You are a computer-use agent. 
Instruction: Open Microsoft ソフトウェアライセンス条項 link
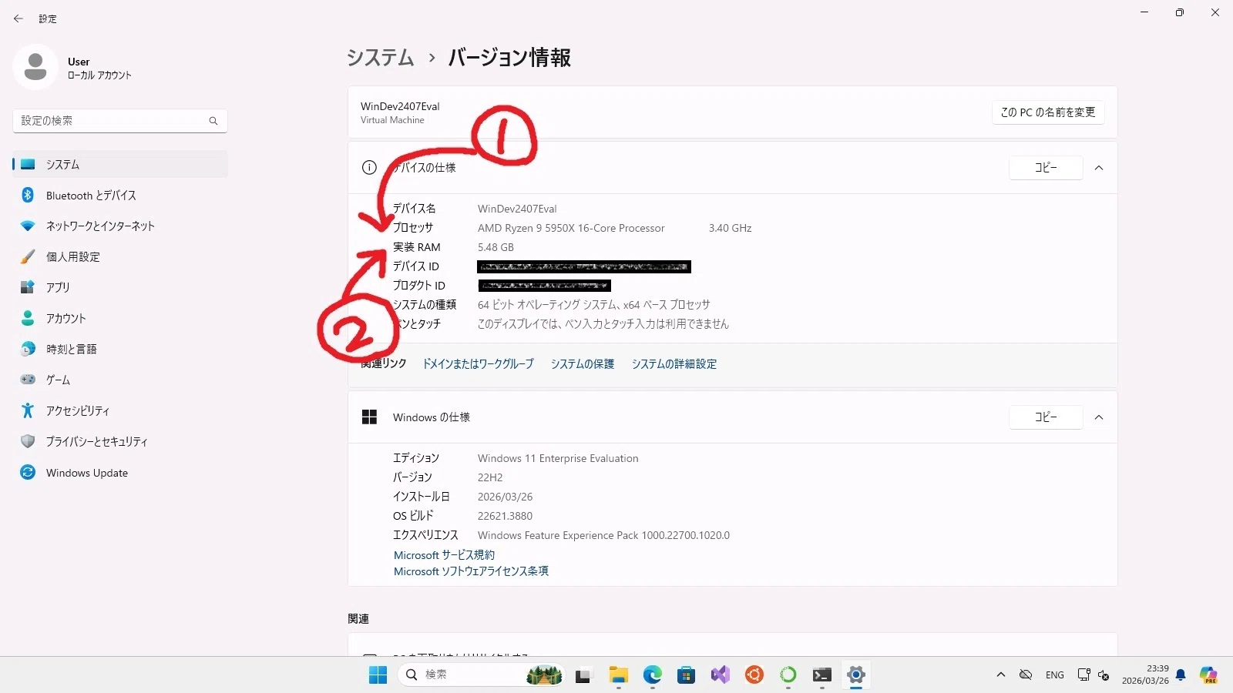coord(471,571)
